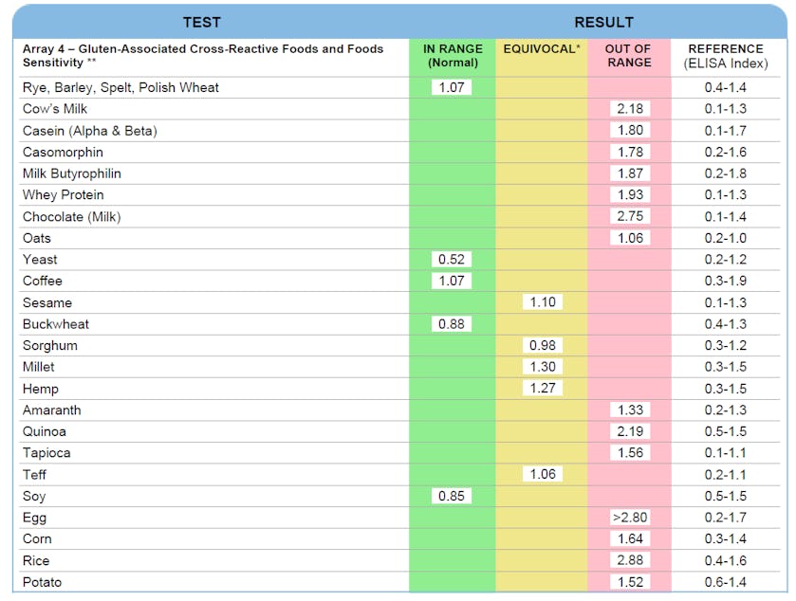Click the Whey Protein label
Image resolution: width=796 pixels, height=601 pixels.
click(64, 194)
